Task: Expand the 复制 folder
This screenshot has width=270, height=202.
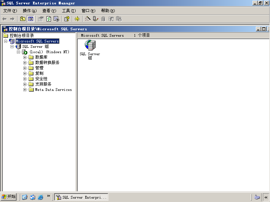Action: (x=25, y=73)
